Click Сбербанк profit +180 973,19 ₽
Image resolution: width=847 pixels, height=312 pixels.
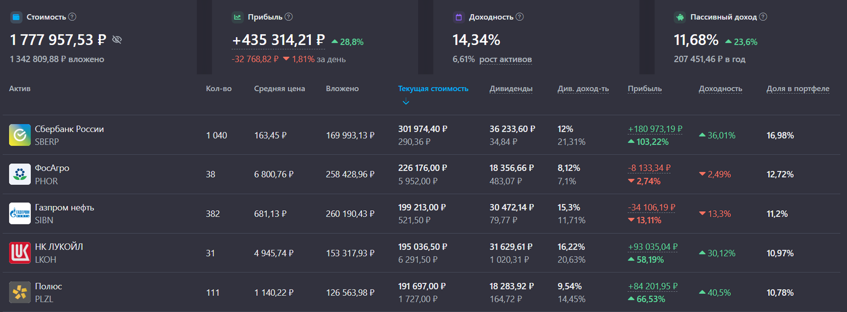(x=655, y=129)
